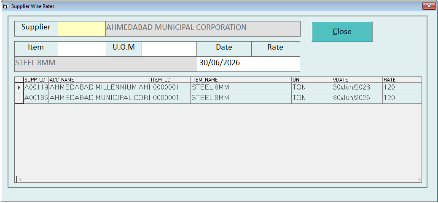Viewport: 438px width, 203px height.
Task: Click the horizontal scrollbar left arrow
Action: pos(20,179)
